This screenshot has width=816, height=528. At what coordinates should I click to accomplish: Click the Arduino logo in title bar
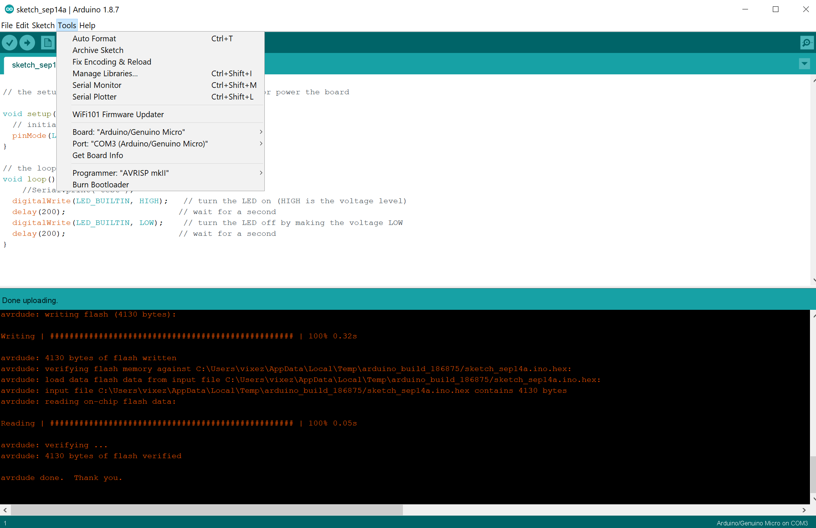point(9,9)
